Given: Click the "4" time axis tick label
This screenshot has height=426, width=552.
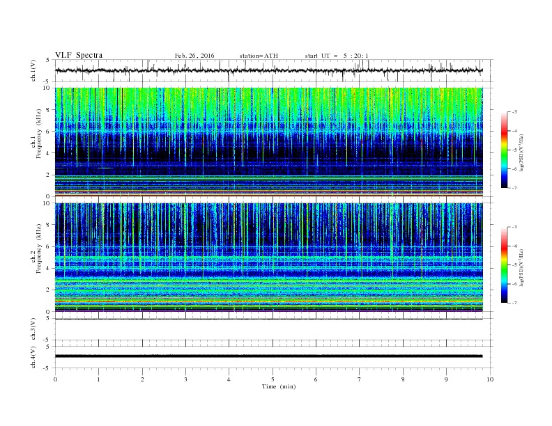Looking at the screenshot, I should tap(229, 379).
